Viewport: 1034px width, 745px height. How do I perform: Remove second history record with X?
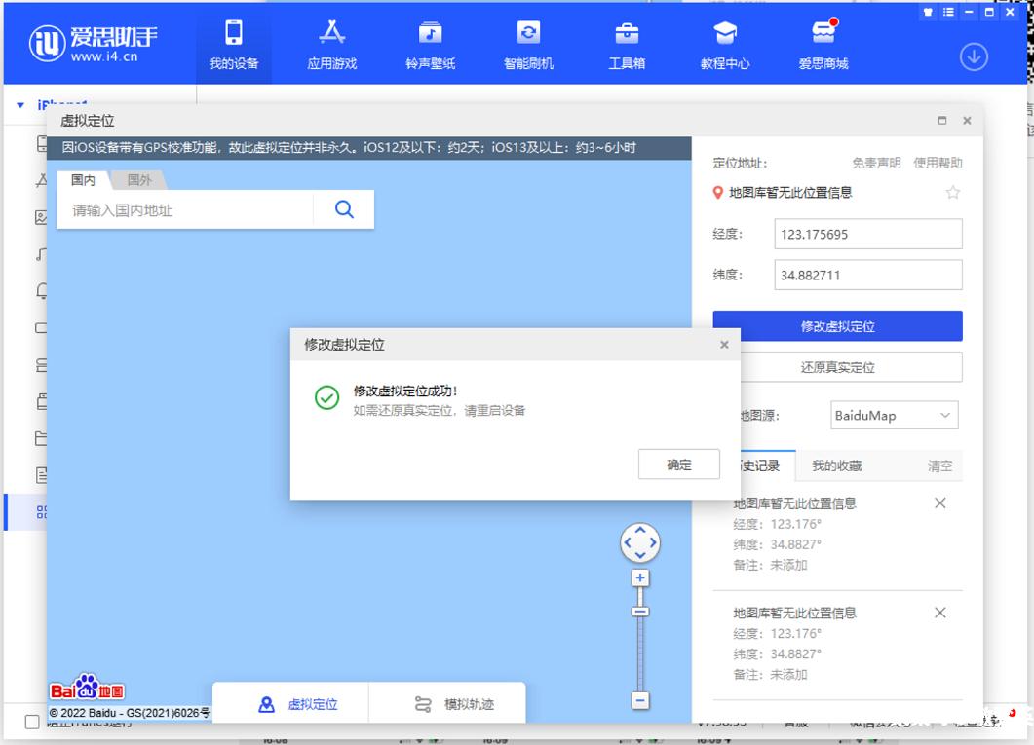click(x=940, y=613)
